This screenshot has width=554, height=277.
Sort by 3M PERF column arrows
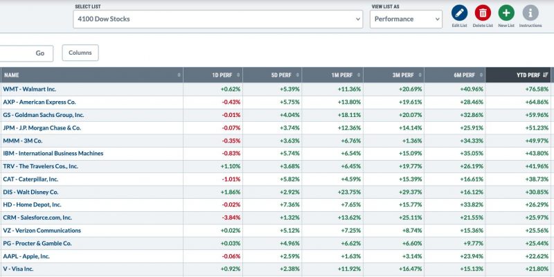pos(420,75)
